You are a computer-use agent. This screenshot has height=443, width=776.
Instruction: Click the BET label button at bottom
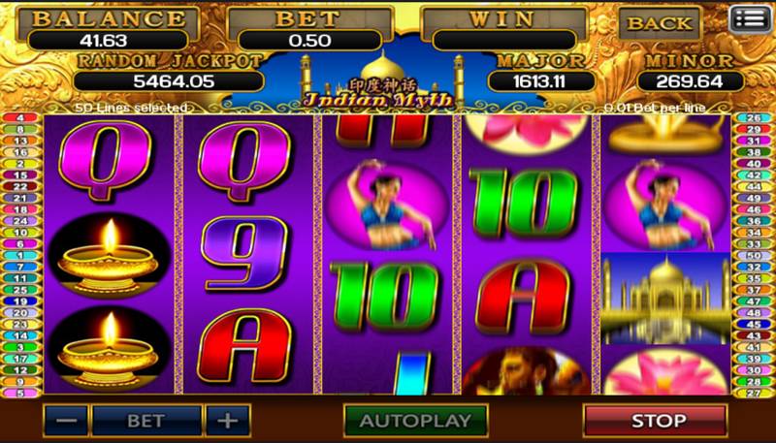pyautogui.click(x=146, y=421)
